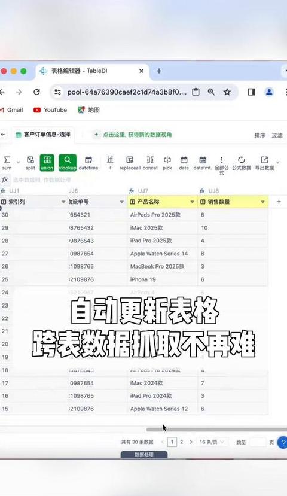Select cell Apple Watch Series 12
The width and height of the screenshot is (287, 496).
pos(163,409)
